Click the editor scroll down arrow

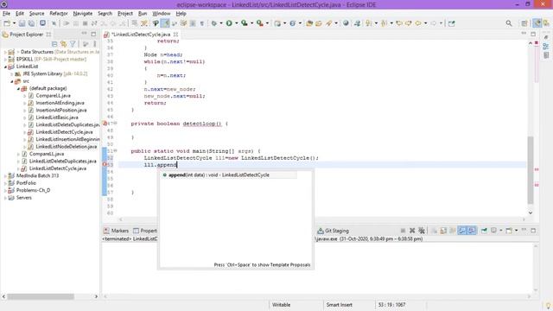click(531, 213)
